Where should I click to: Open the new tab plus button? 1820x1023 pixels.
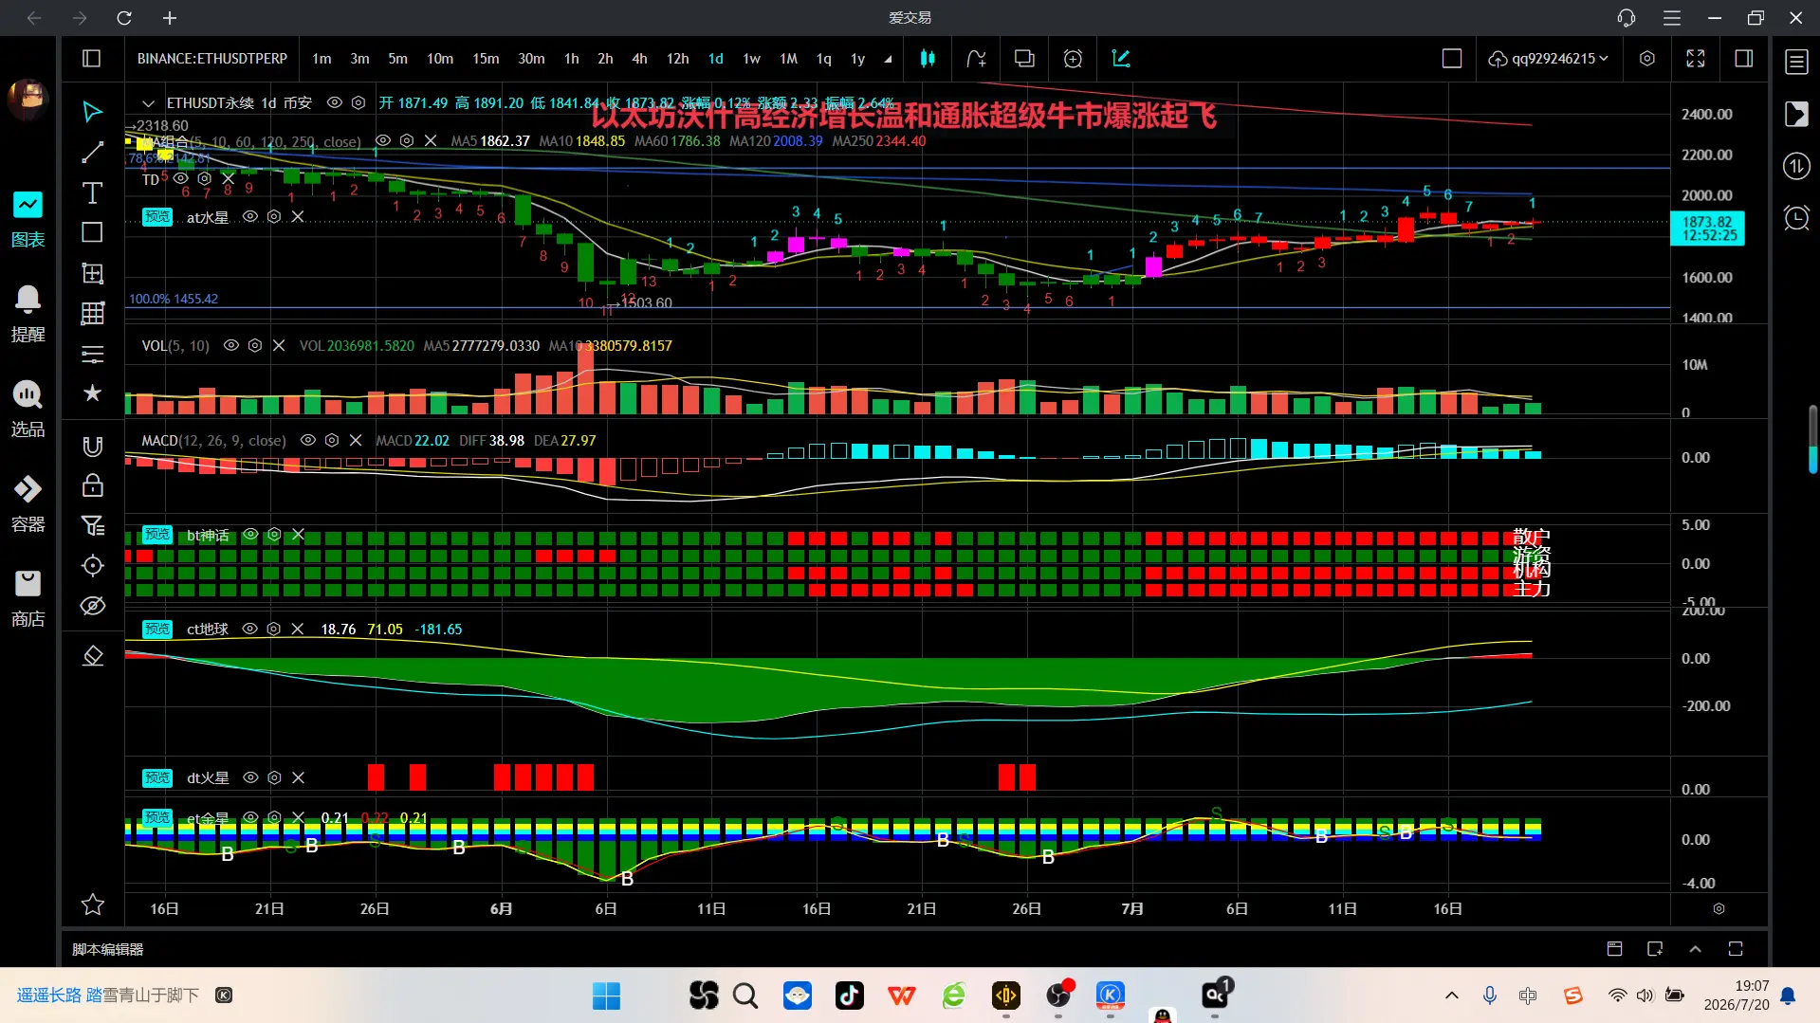[170, 18]
